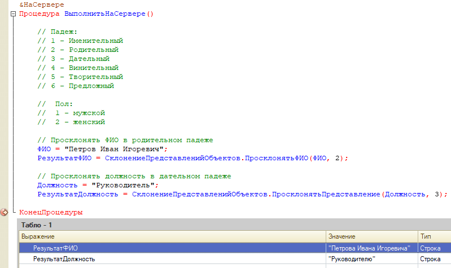Screen dimensions: 451x268
Task: Click the Строка type cell for РезультатДолжность
Action: point(430,258)
